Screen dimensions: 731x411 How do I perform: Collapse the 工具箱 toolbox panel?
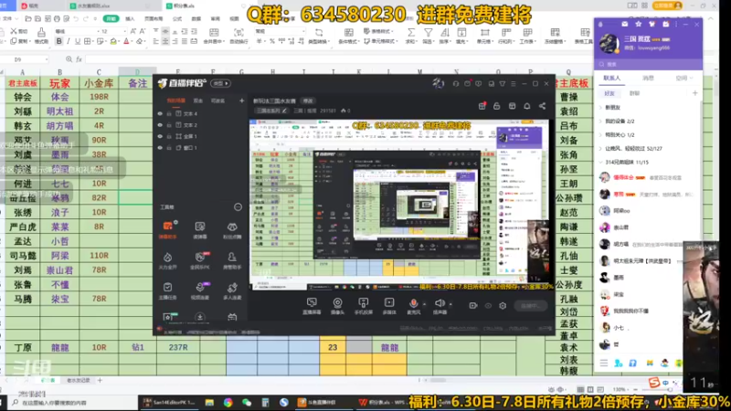(238, 207)
